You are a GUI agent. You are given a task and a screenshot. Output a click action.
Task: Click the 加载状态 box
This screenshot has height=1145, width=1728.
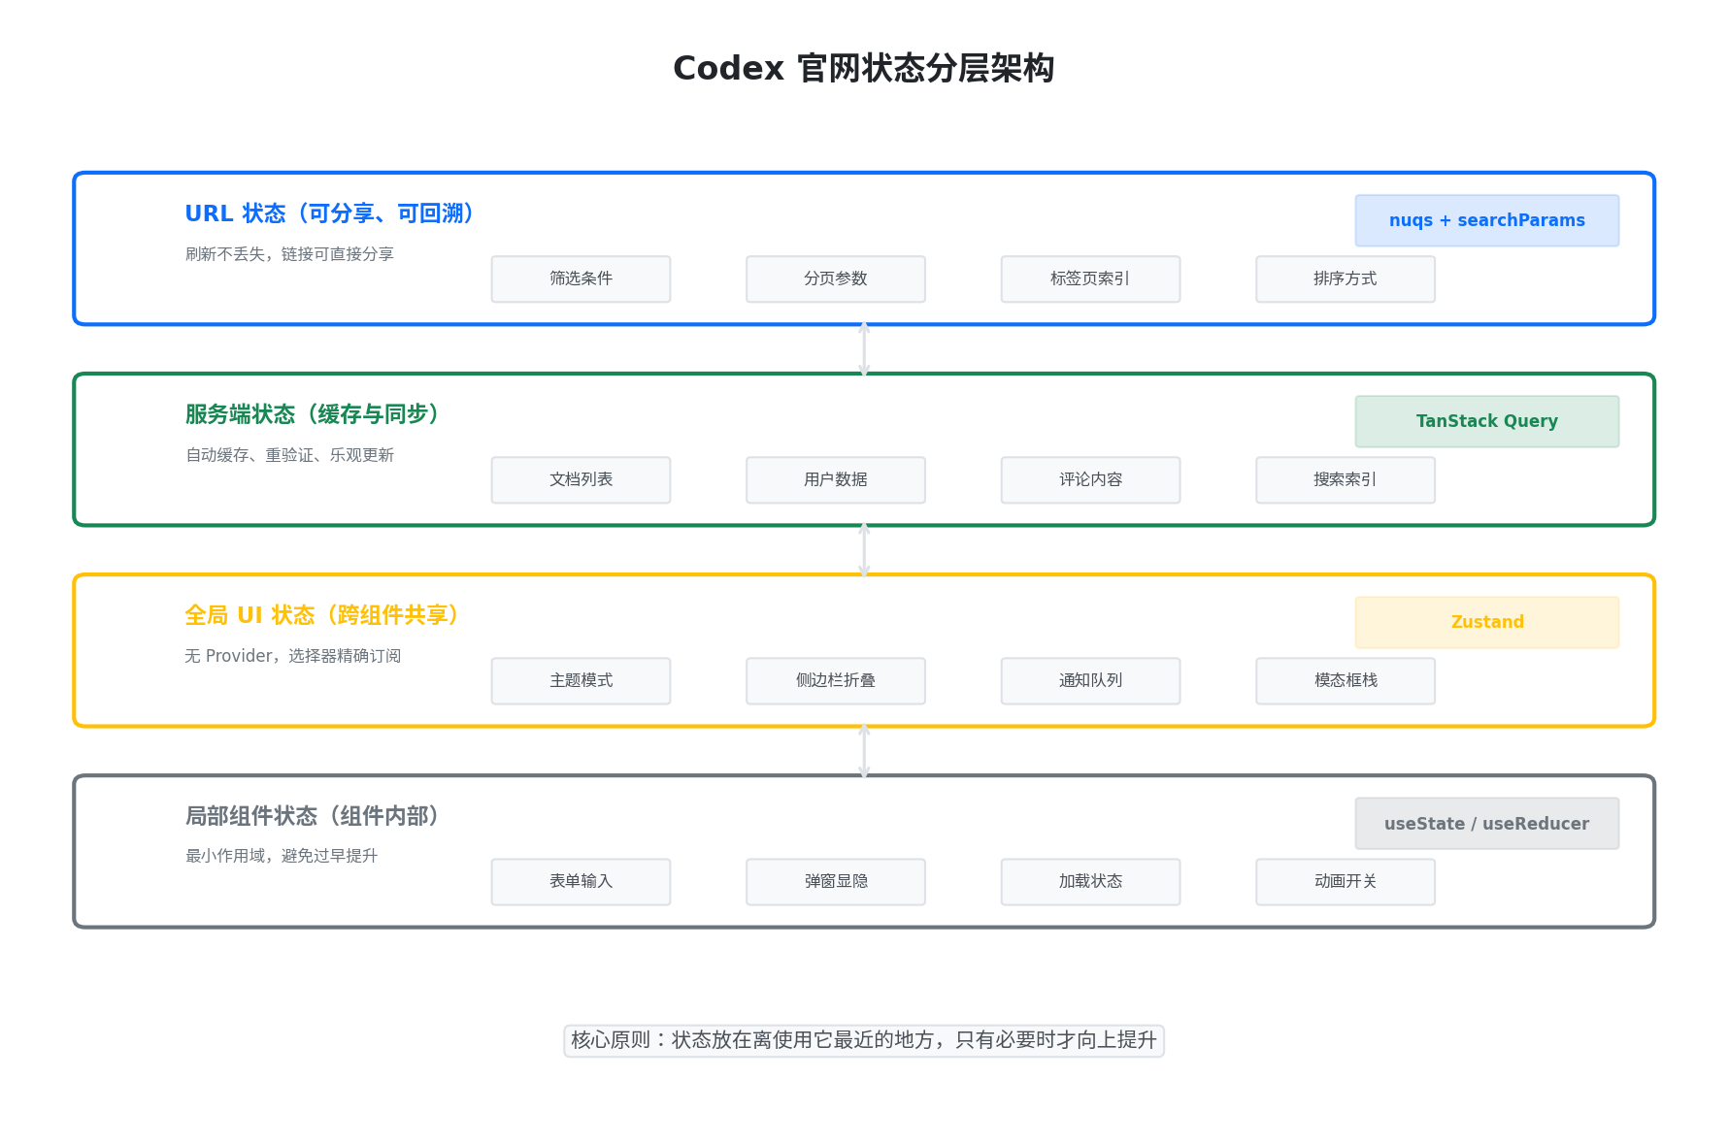pyautogui.click(x=1090, y=881)
